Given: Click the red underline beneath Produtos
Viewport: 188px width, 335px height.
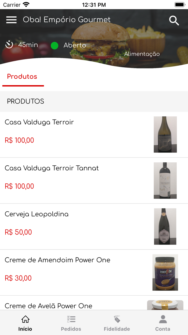Looking at the screenshot, I should tap(23, 86).
